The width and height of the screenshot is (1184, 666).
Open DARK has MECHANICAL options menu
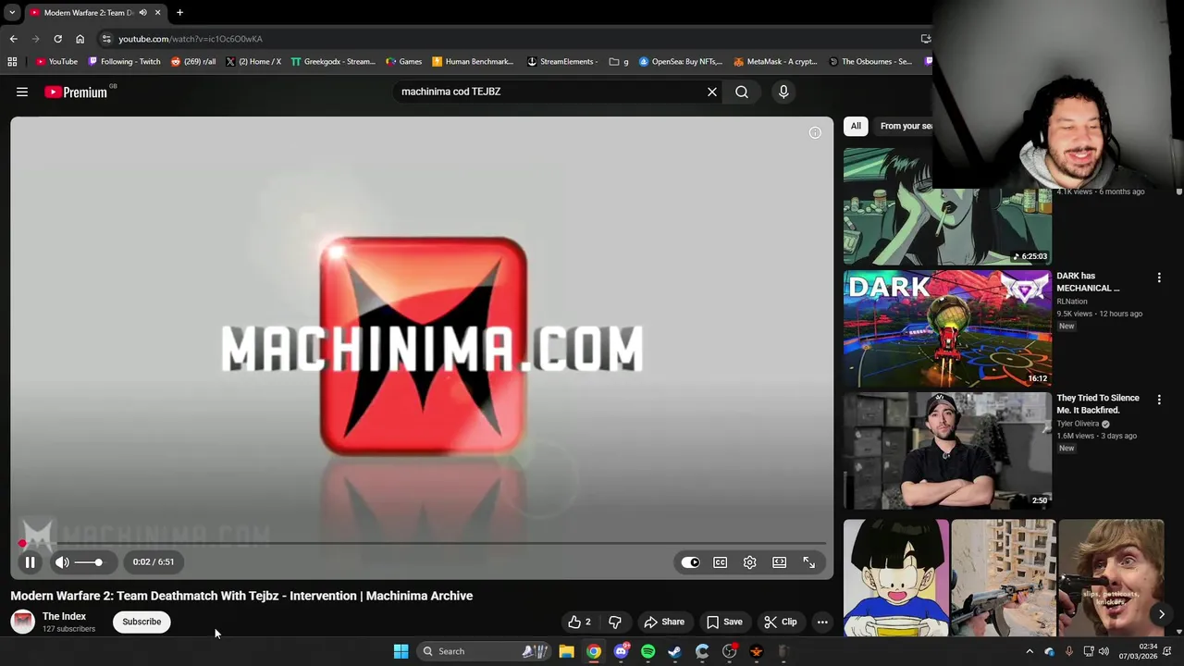pos(1159,277)
